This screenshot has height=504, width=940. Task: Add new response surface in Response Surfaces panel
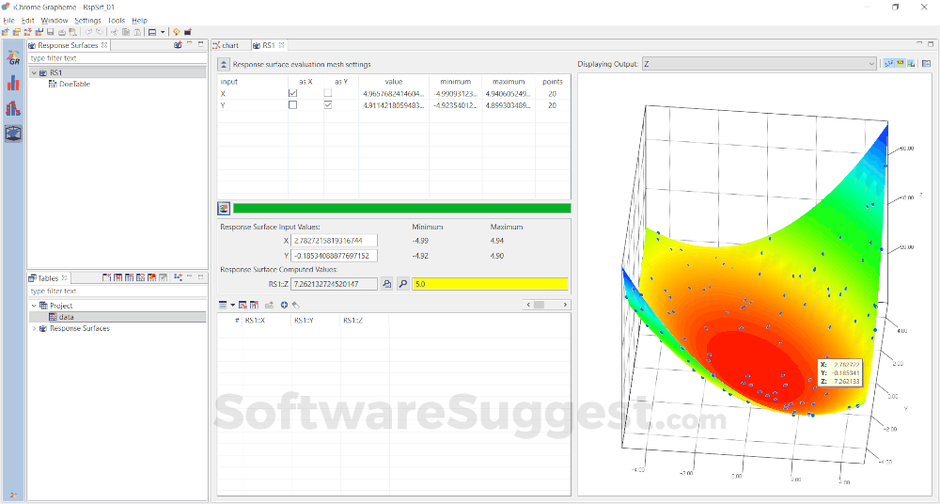pyautogui.click(x=178, y=45)
